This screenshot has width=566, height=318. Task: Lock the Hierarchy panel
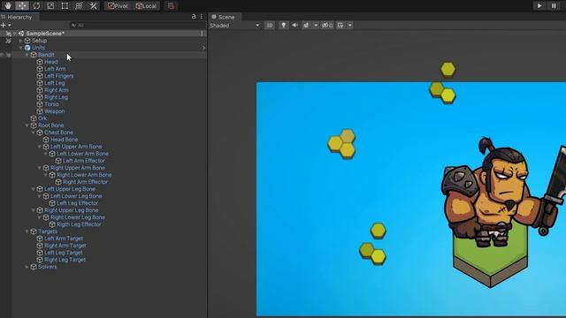[x=194, y=17]
